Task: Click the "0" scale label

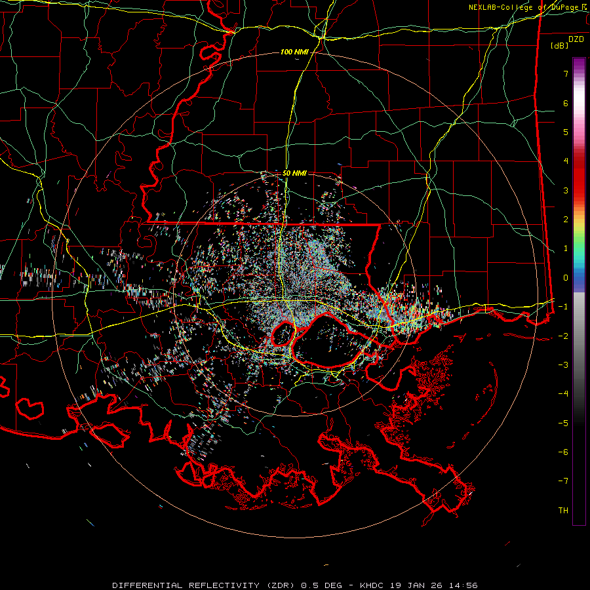Action: pos(566,278)
